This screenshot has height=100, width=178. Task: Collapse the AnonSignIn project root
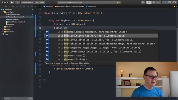pyautogui.click(x=1, y=9)
